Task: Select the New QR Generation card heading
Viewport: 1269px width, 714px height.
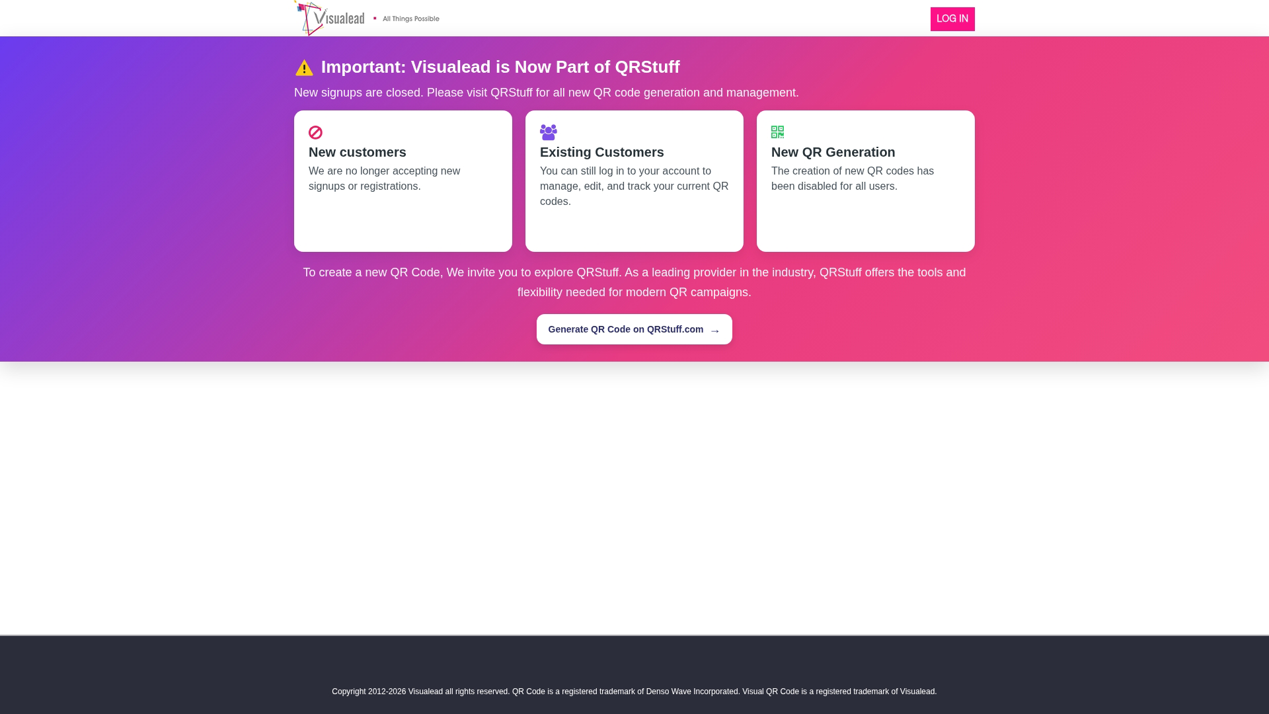Action: 833,152
